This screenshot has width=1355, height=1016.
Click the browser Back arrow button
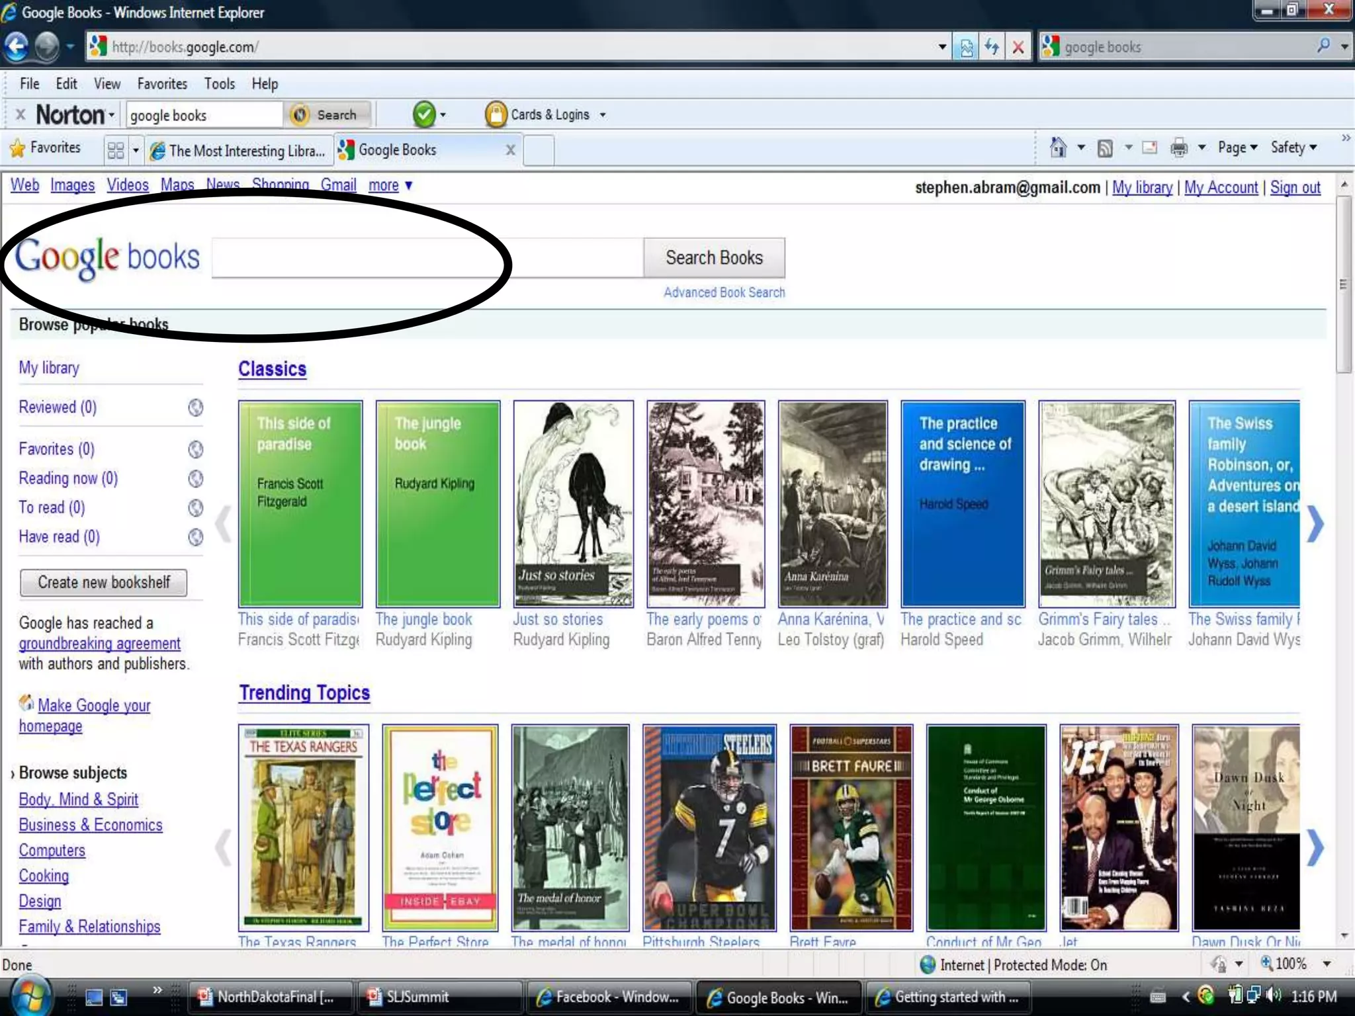click(x=17, y=47)
